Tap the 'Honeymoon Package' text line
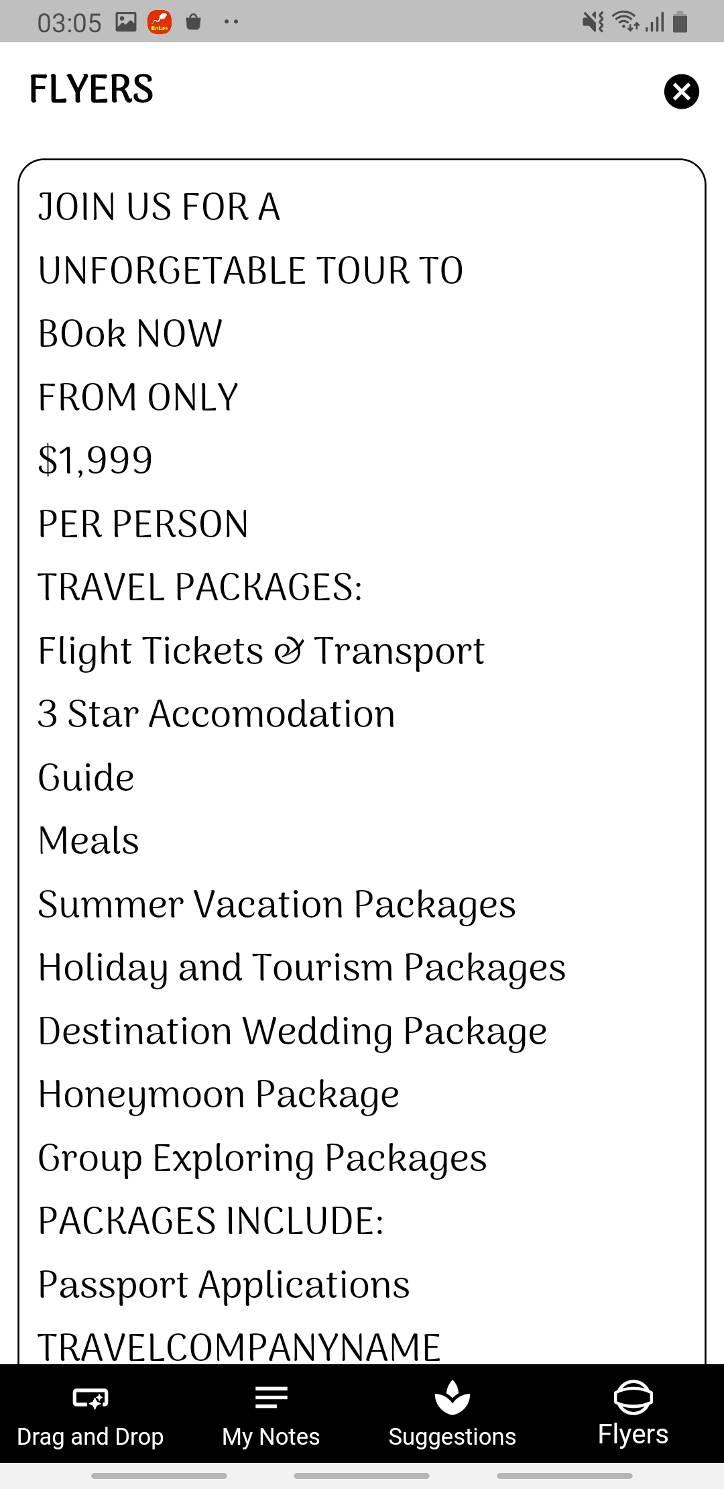Screen dimensions: 724x1489 219,1095
